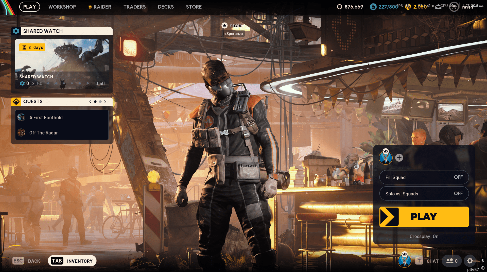Open the Workshop tab
Image resolution: width=487 pixels, height=272 pixels.
[x=62, y=7]
